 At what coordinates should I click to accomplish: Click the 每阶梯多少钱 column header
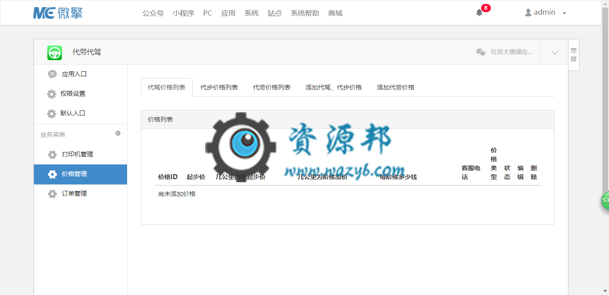pyautogui.click(x=398, y=177)
